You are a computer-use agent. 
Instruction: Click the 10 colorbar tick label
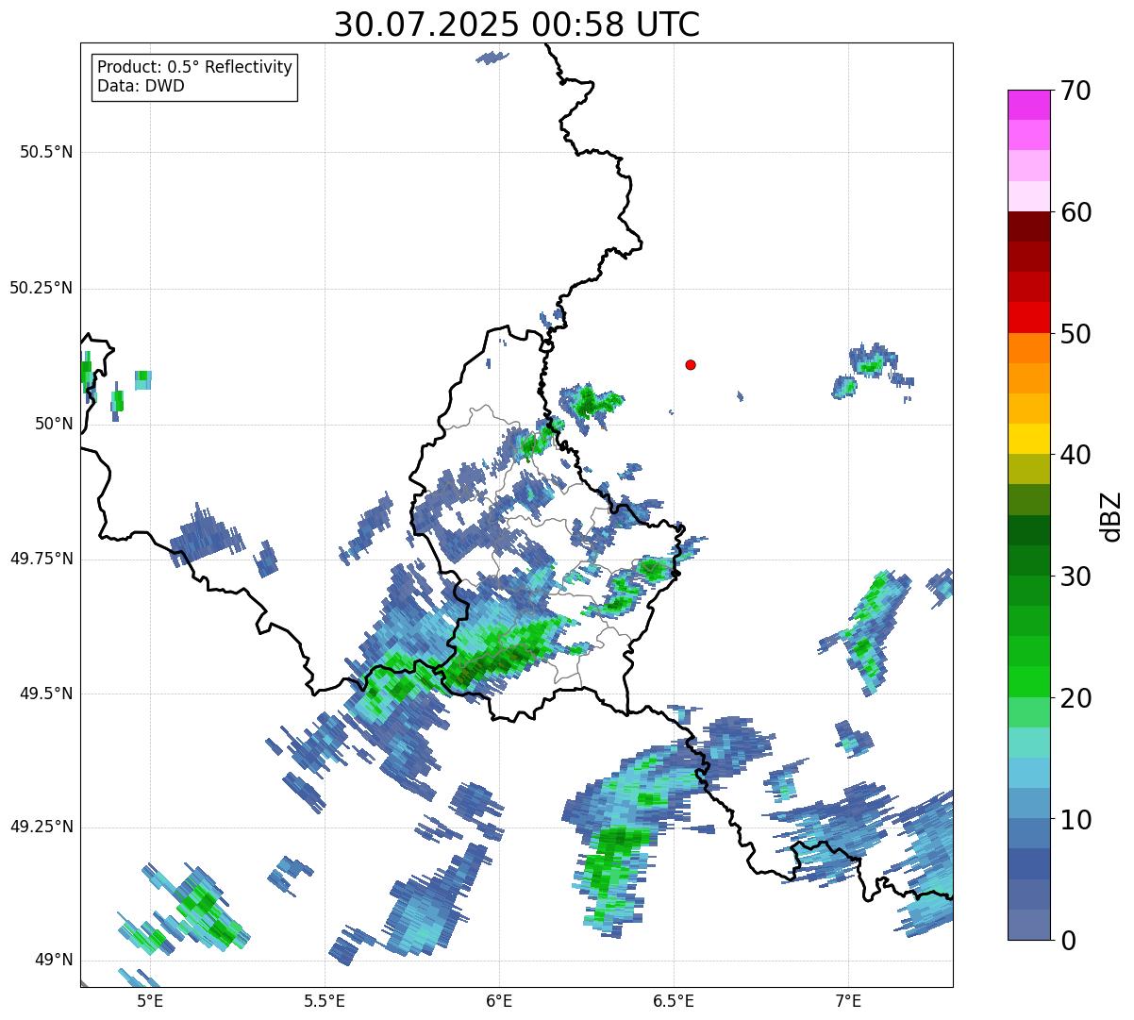click(1076, 819)
